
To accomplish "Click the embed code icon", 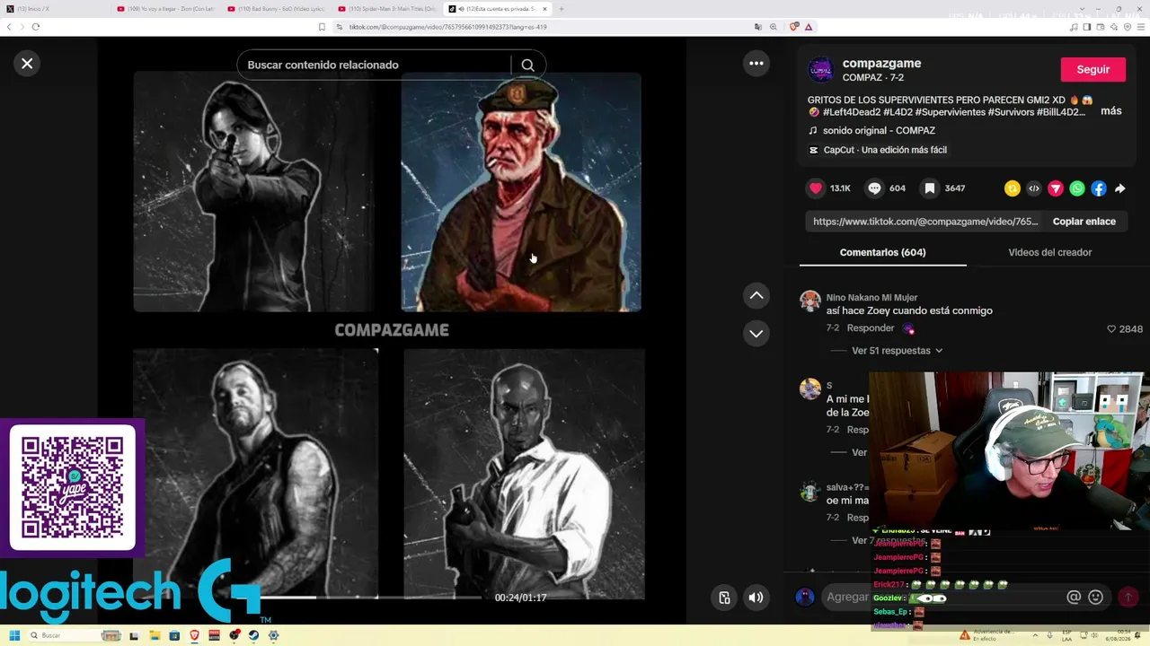I will click(1034, 188).
